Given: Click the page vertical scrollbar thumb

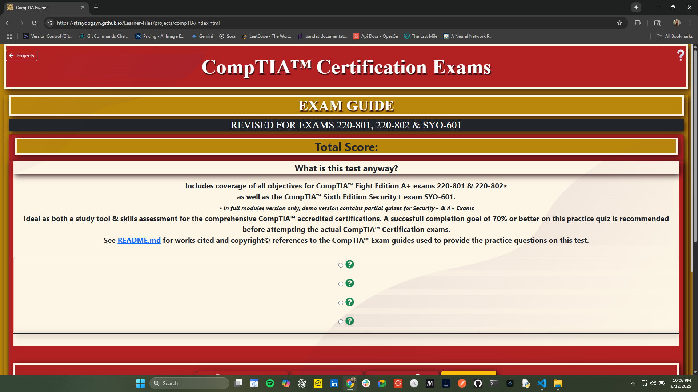Looking at the screenshot, I should [695, 146].
